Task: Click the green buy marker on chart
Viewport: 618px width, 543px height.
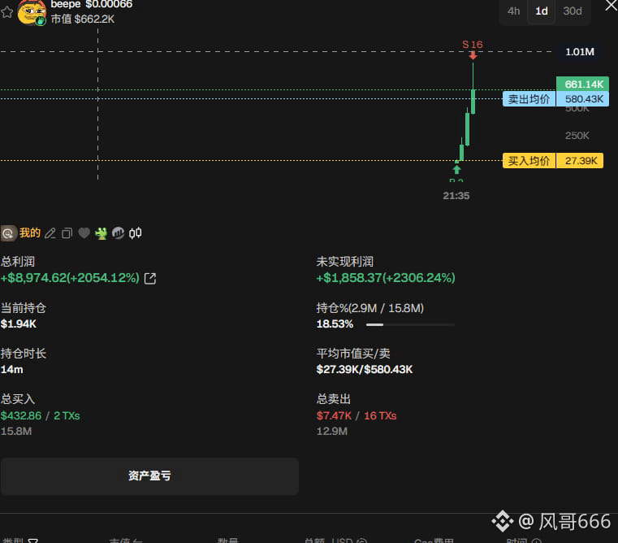Action: 456,169
